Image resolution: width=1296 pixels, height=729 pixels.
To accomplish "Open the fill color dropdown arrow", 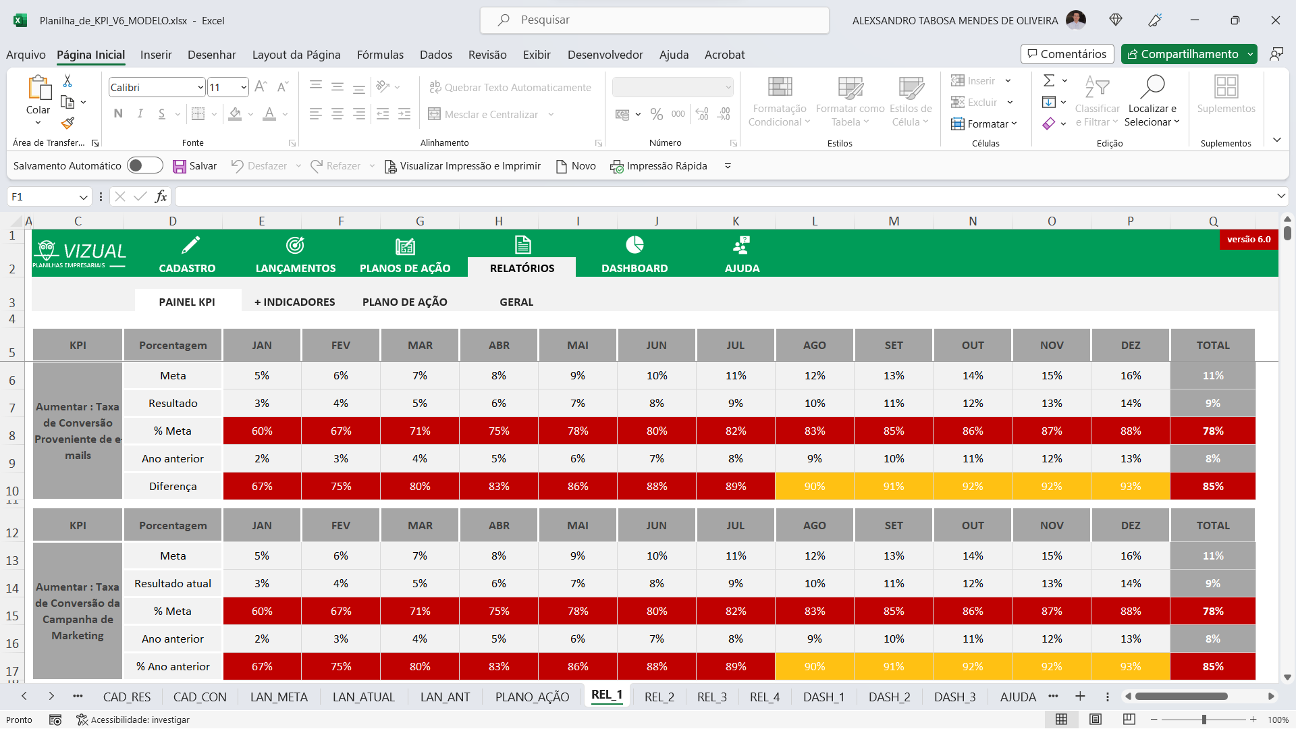I will [x=250, y=114].
